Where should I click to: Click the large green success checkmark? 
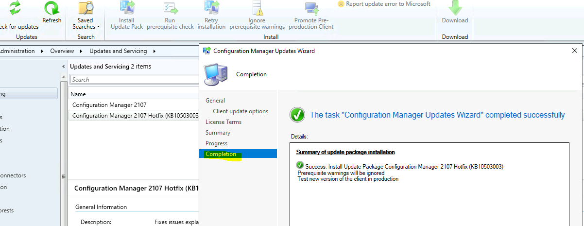[x=297, y=115]
